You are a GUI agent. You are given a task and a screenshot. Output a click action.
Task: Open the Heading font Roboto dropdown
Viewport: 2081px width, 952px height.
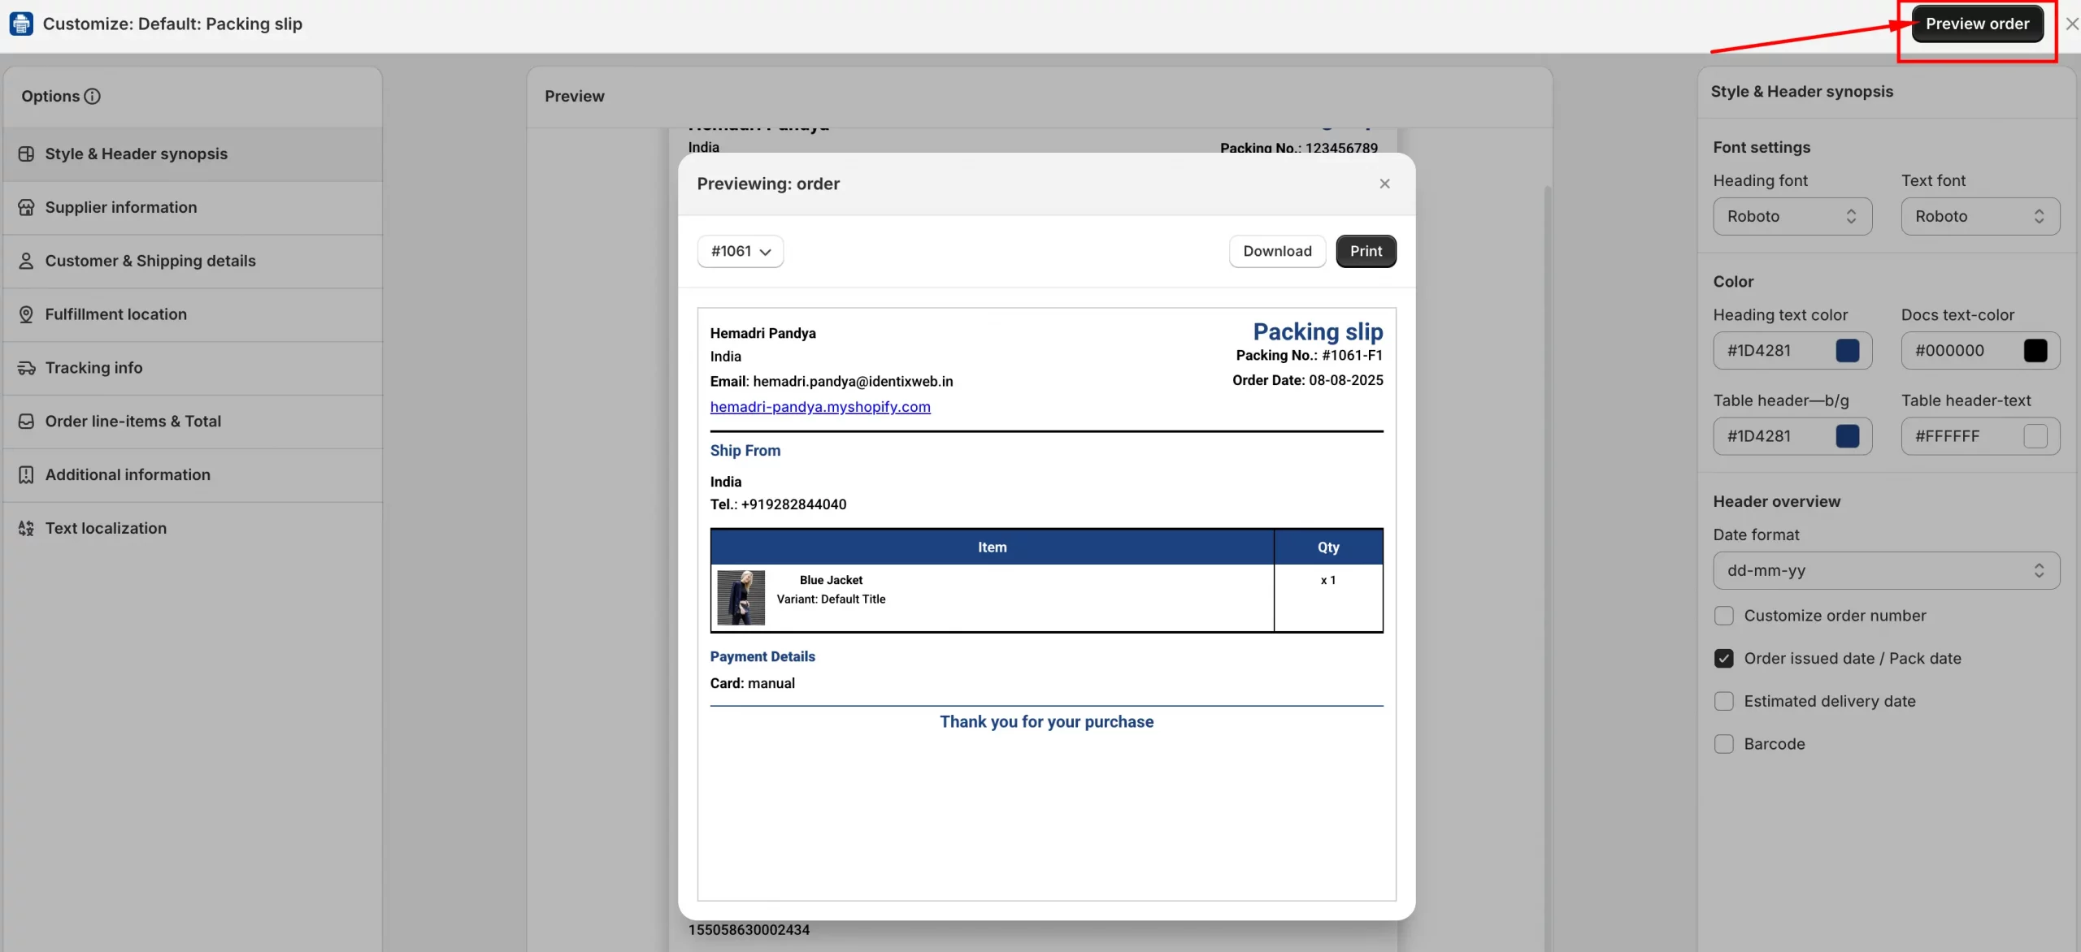point(1792,217)
